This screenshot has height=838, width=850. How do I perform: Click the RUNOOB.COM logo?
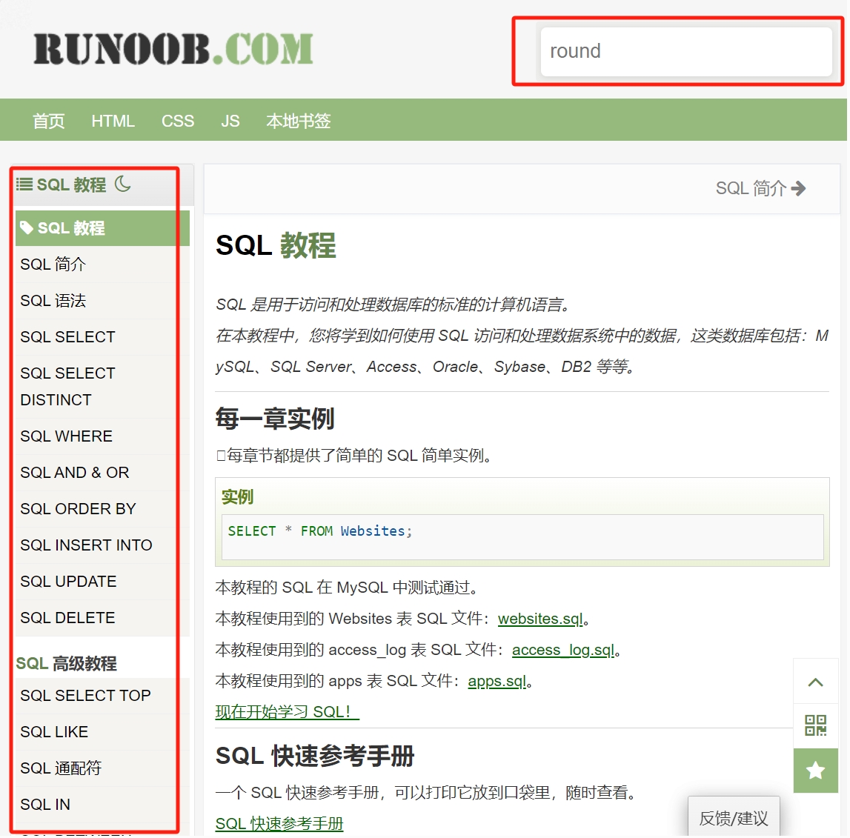[173, 50]
